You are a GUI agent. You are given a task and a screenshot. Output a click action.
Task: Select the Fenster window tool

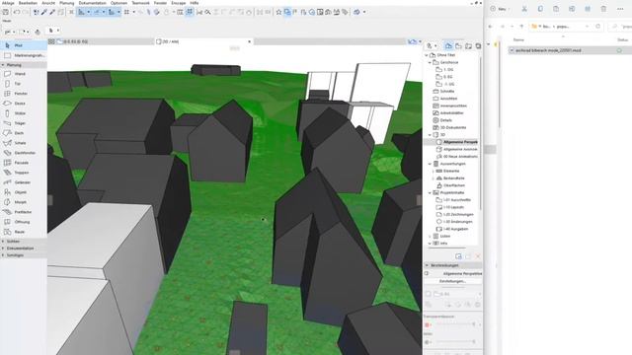[x=24, y=94]
